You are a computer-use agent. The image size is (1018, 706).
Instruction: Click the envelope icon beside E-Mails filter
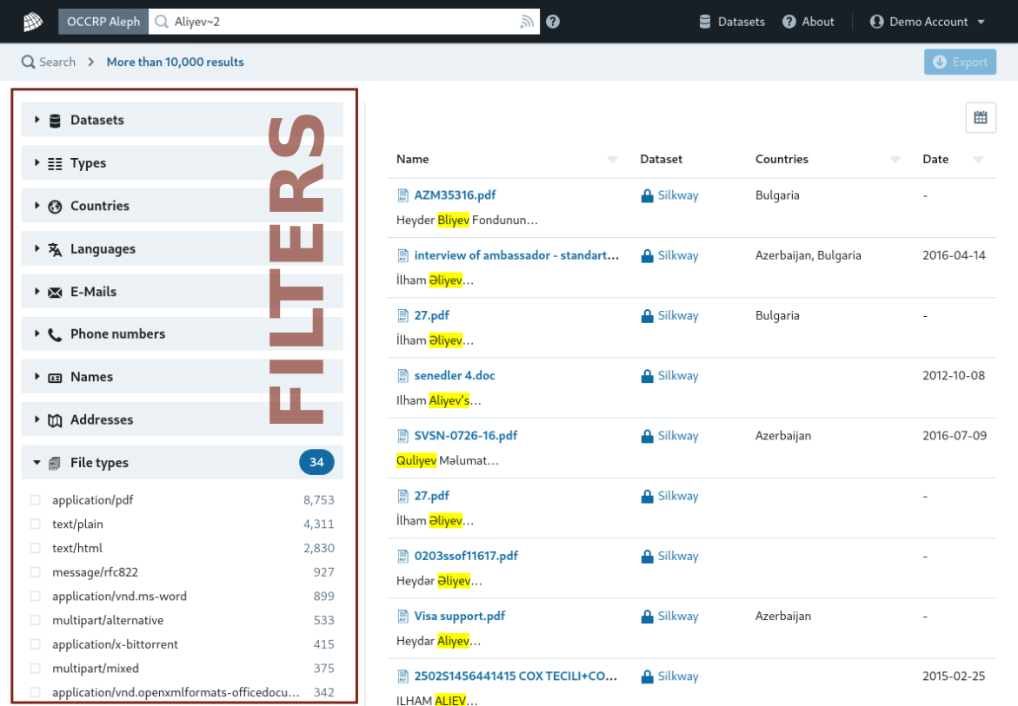pos(55,293)
